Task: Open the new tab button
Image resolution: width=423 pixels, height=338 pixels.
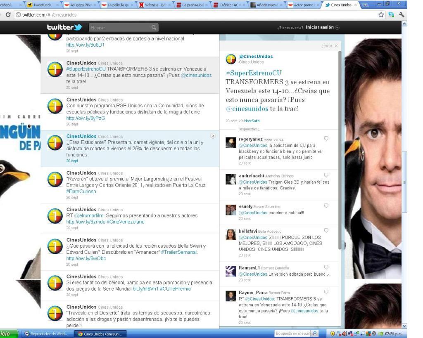Action: click(x=365, y=5)
